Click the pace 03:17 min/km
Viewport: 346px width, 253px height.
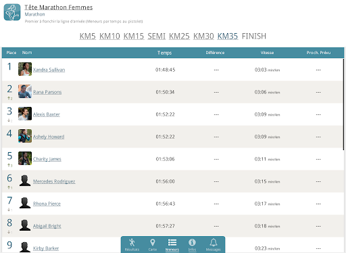click(267, 204)
